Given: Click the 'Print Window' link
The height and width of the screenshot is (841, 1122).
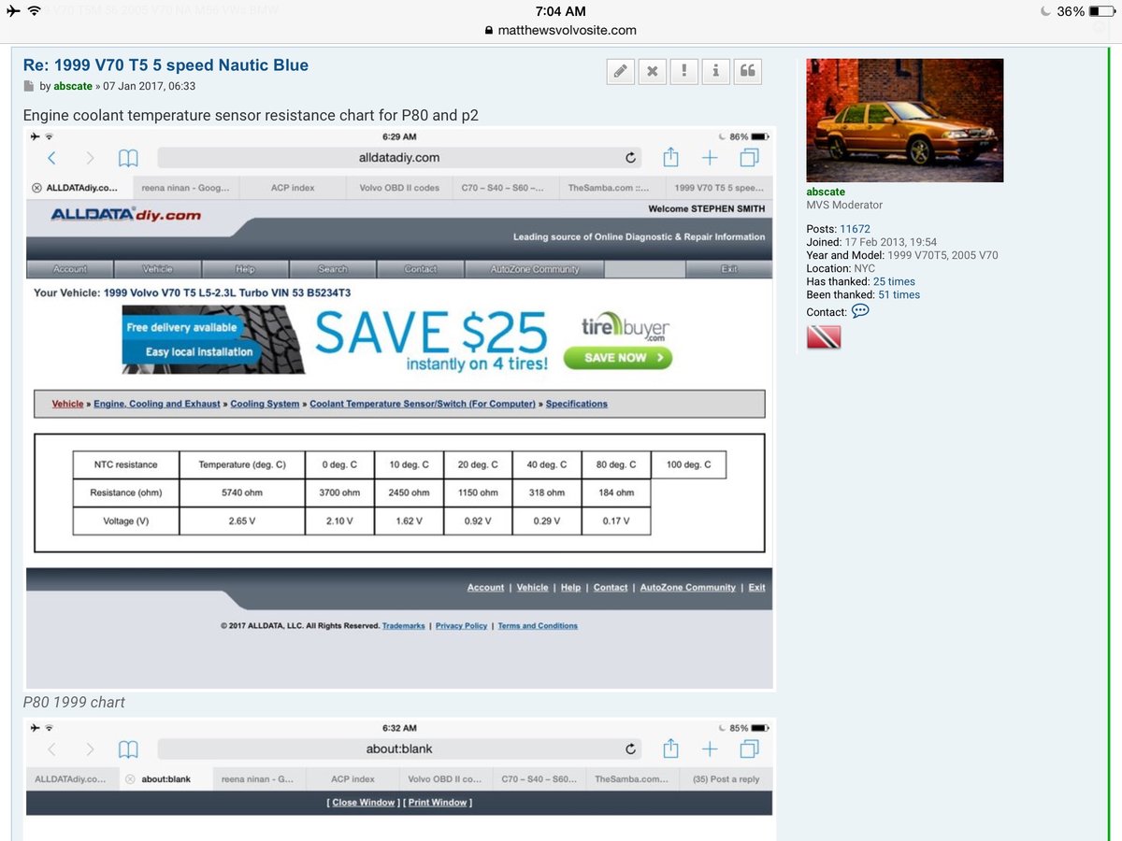Looking at the screenshot, I should click(x=438, y=803).
